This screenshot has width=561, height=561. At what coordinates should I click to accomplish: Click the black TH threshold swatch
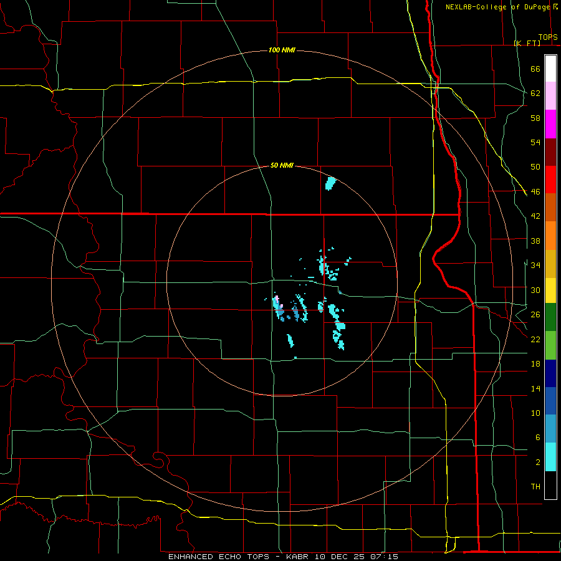pos(550,485)
